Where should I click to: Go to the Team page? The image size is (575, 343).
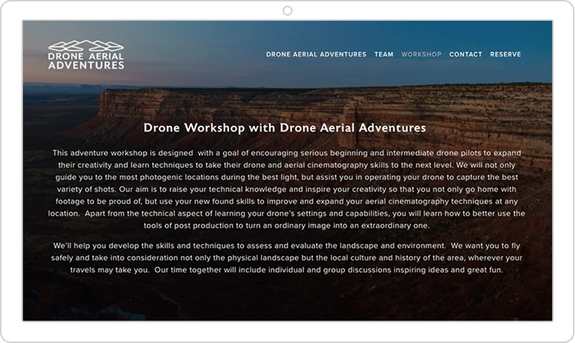(x=384, y=54)
